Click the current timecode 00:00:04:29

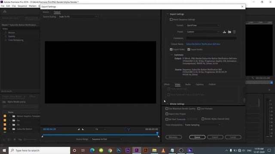49,129
